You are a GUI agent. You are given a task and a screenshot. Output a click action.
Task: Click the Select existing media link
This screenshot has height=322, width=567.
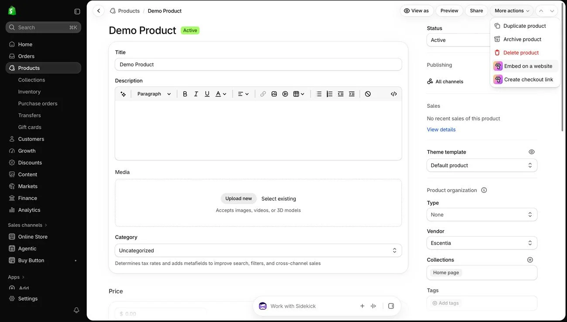[279, 199]
